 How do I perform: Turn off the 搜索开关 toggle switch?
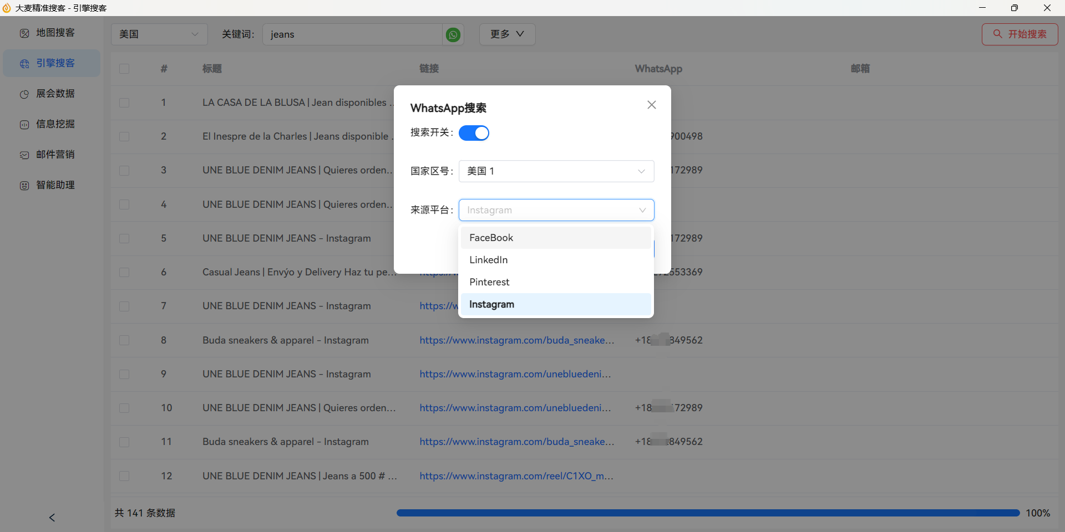[x=474, y=133]
